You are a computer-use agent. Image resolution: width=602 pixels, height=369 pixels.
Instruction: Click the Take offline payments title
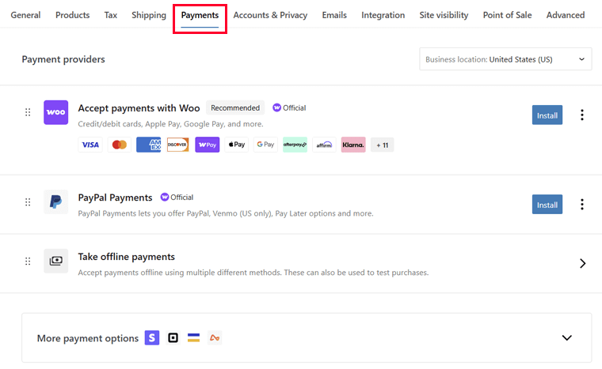(x=126, y=257)
